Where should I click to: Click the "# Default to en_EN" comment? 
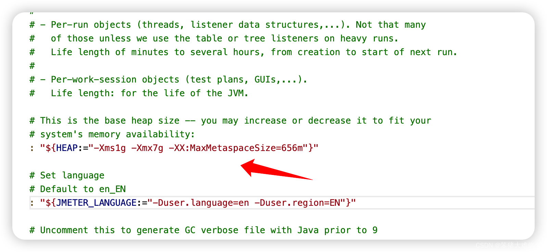78,189
